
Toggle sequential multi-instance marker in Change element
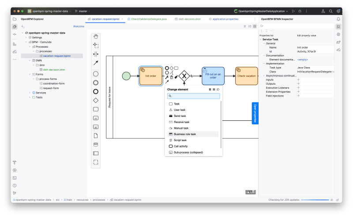[x=214, y=89]
